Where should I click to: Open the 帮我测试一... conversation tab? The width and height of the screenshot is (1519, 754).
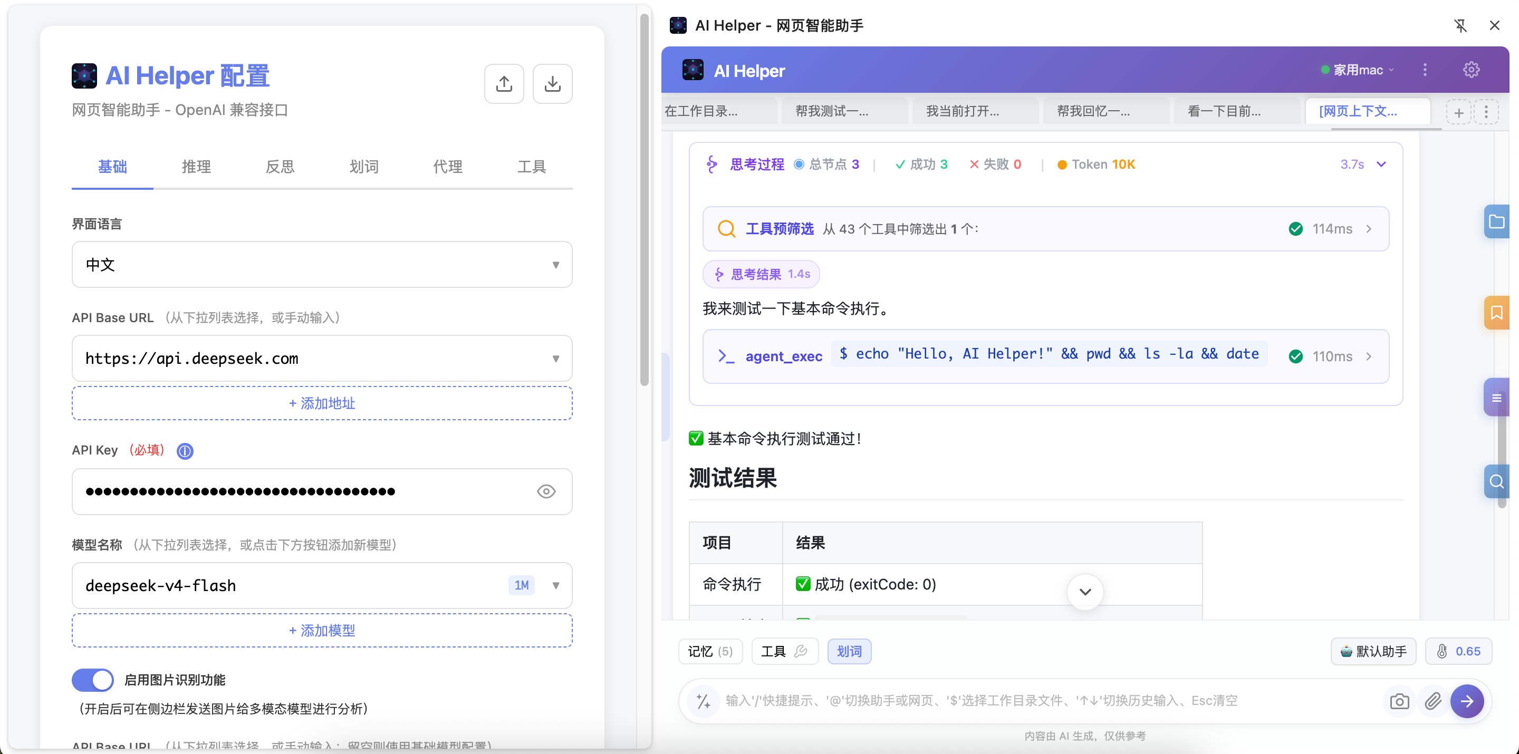(844, 111)
